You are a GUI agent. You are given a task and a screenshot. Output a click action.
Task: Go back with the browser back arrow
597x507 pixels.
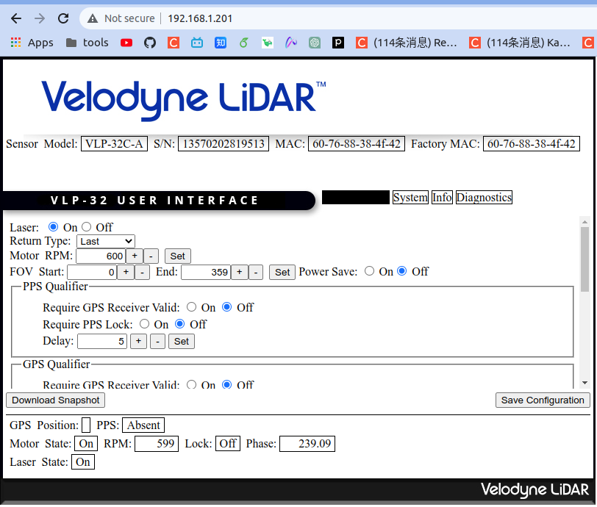coord(16,18)
